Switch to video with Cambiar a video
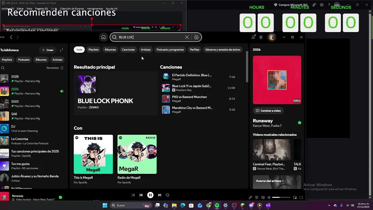This screenshot has height=210, width=373. [268, 111]
